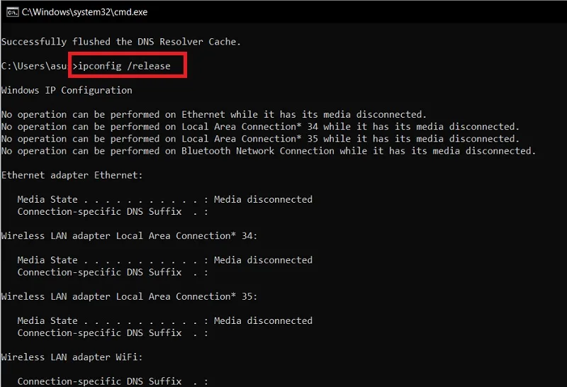567x387 pixels.
Task: Click DNS Suffix line under Ethernet adapter
Action: point(113,212)
